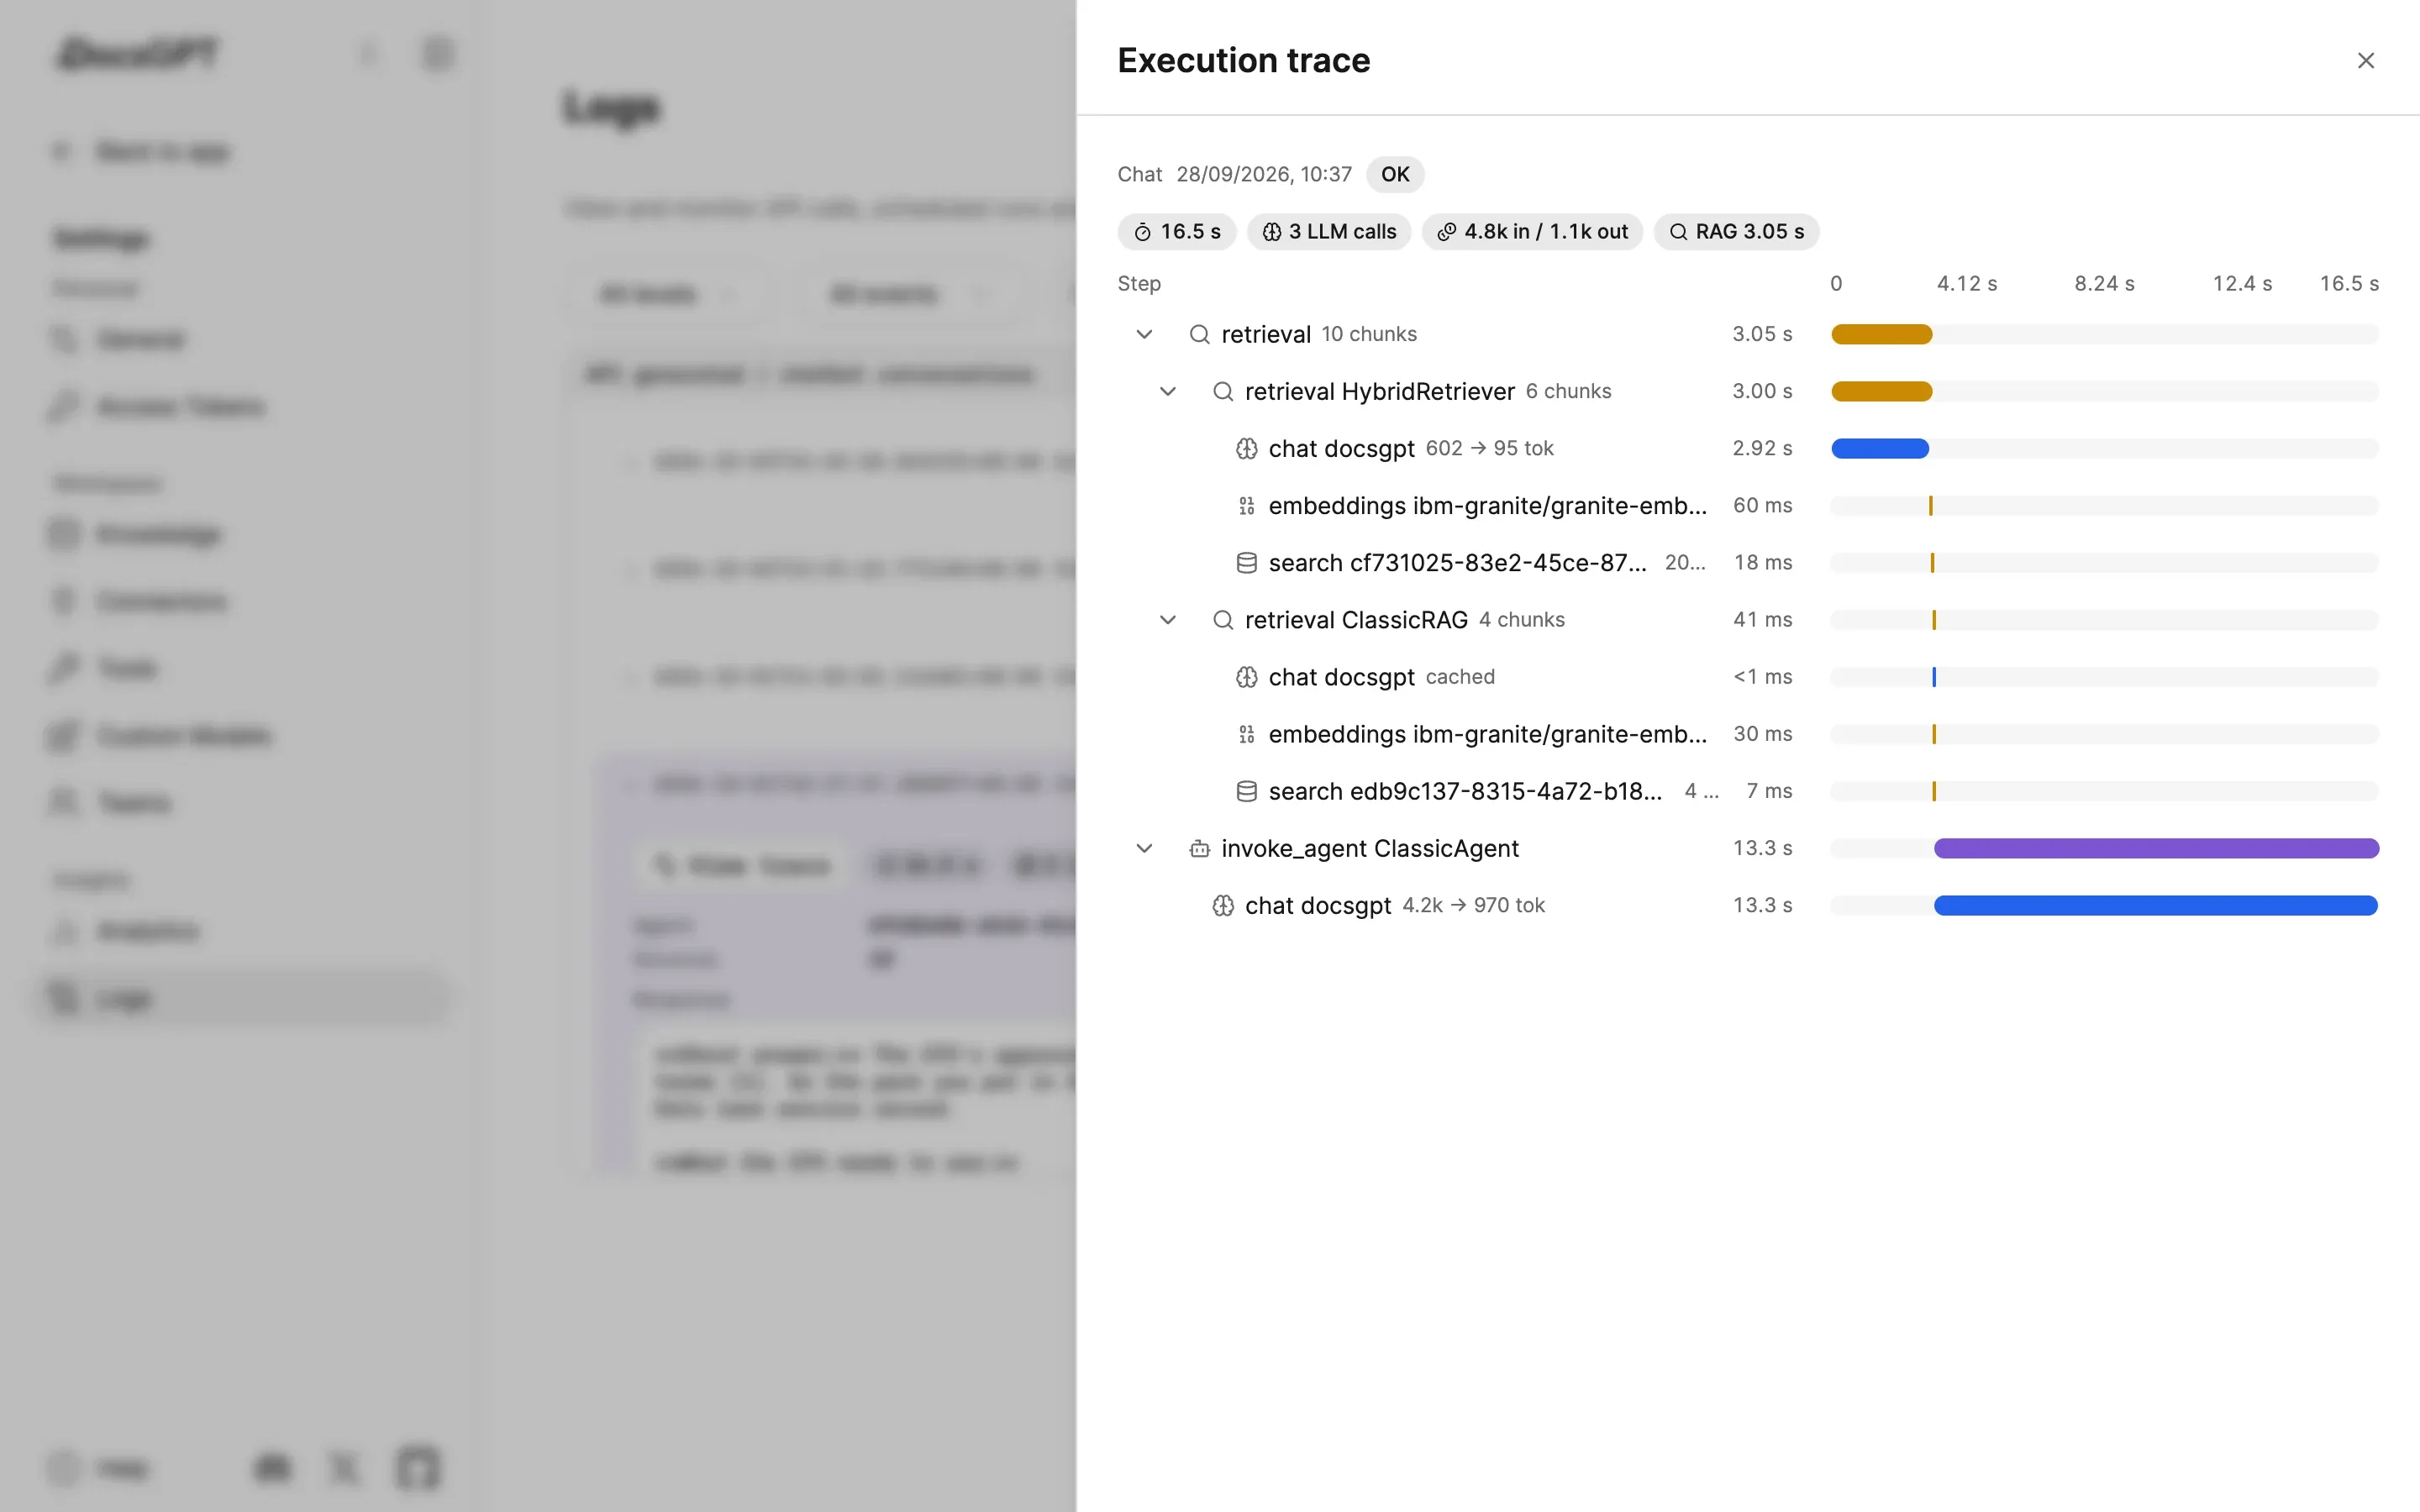Click the token icon in the 4.8k in / 1.1k out badge

[x=1446, y=232]
